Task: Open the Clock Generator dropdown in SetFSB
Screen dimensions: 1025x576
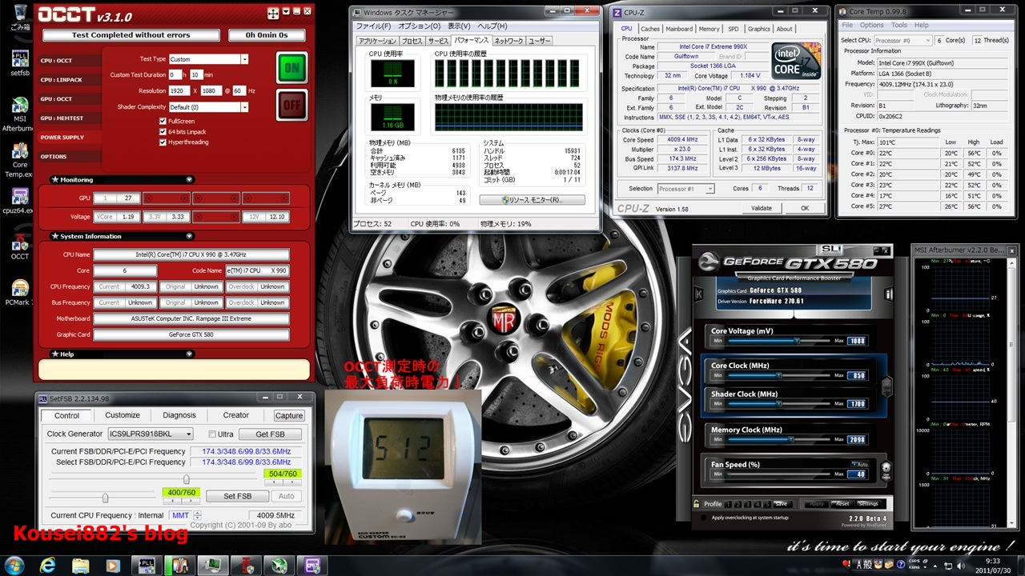Action: (151, 434)
